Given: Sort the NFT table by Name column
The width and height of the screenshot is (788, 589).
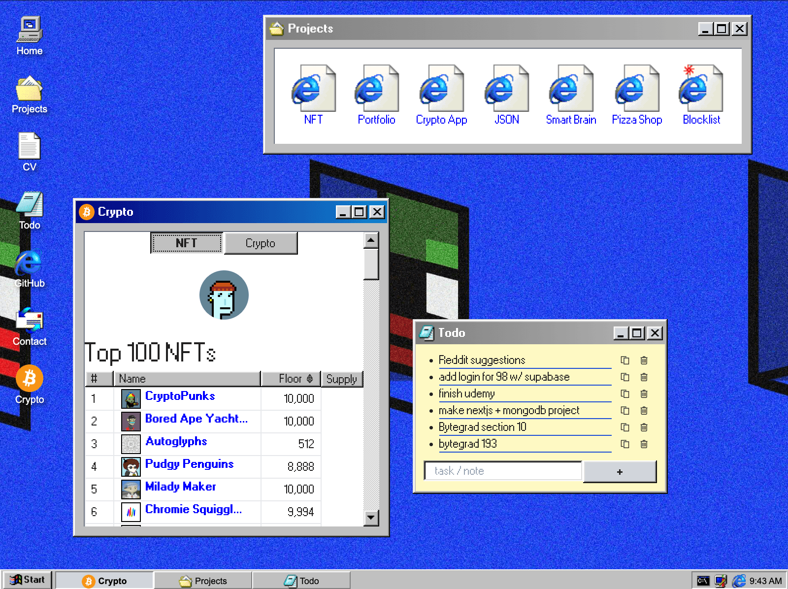Looking at the screenshot, I should click(x=187, y=379).
